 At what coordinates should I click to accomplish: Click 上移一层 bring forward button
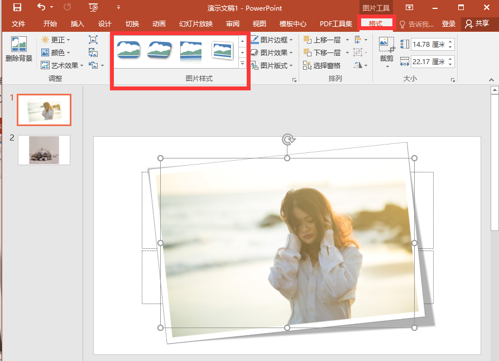[x=323, y=40]
